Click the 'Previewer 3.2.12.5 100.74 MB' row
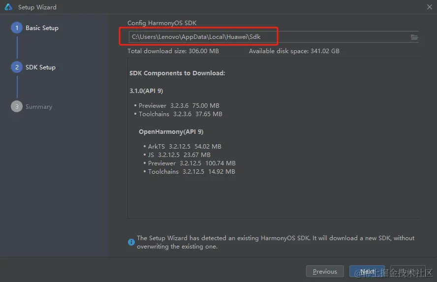This screenshot has height=282, width=437. point(192,163)
